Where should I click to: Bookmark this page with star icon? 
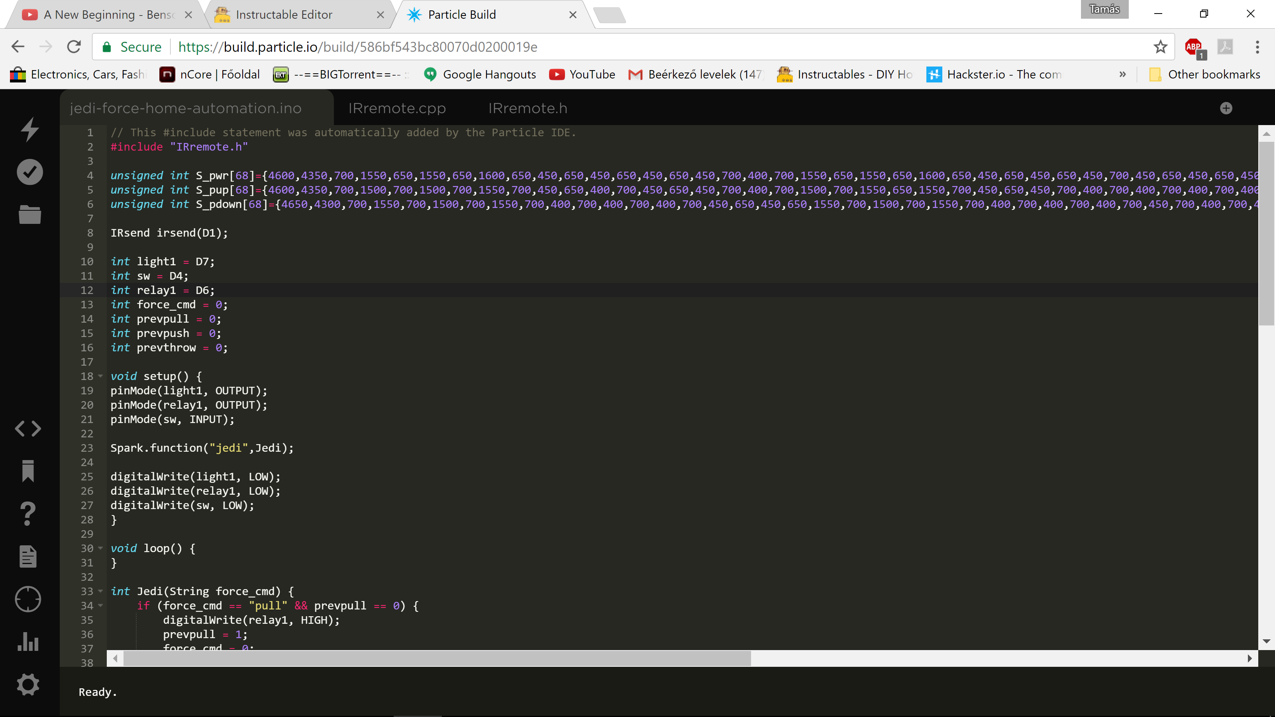pos(1160,47)
